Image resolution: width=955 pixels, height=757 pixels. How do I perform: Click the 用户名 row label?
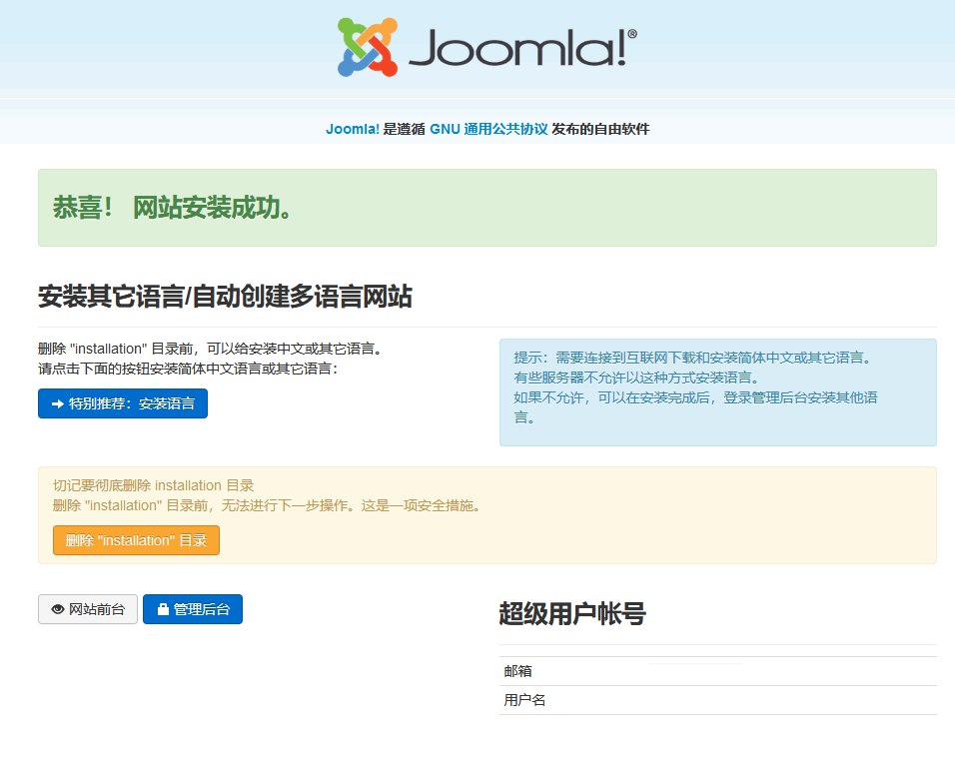[x=524, y=700]
